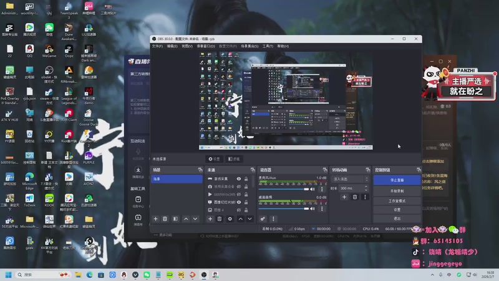The width and height of the screenshot is (499, 281).
Task: Remove the selected scene with trash icon
Action: click(165, 219)
